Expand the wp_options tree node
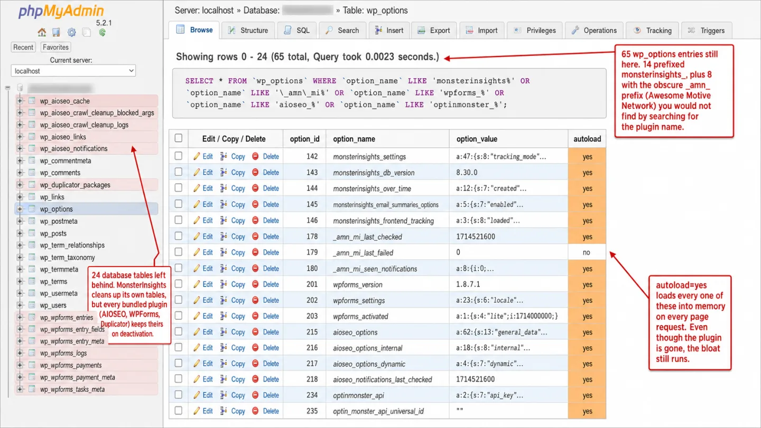This screenshot has height=428, width=761. click(x=20, y=209)
